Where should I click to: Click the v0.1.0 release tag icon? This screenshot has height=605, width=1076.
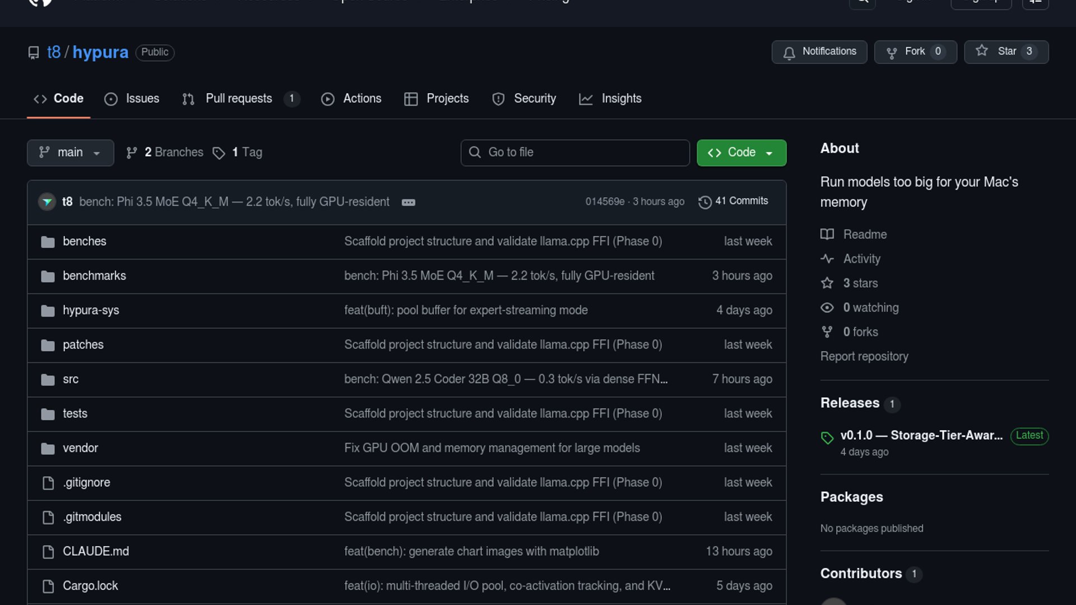[827, 438]
